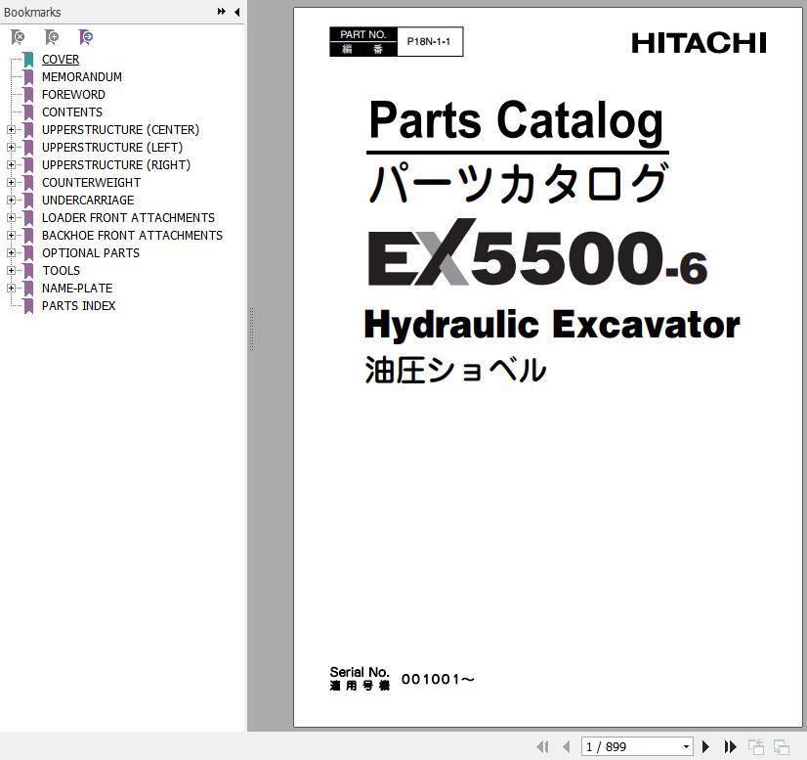Viewport: 807px width, 760px height.
Task: Expand all bookmarks with the double-arrow icon
Action: 222,12
